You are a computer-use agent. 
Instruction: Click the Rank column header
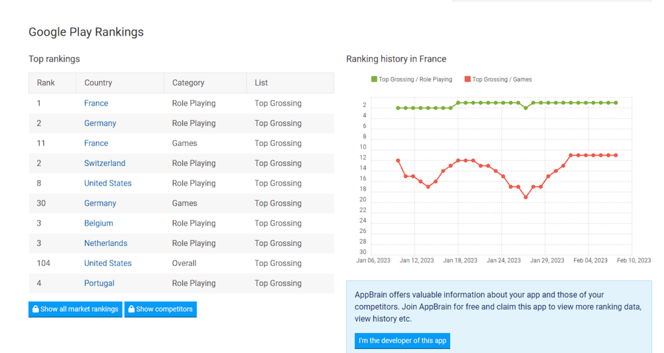click(46, 83)
